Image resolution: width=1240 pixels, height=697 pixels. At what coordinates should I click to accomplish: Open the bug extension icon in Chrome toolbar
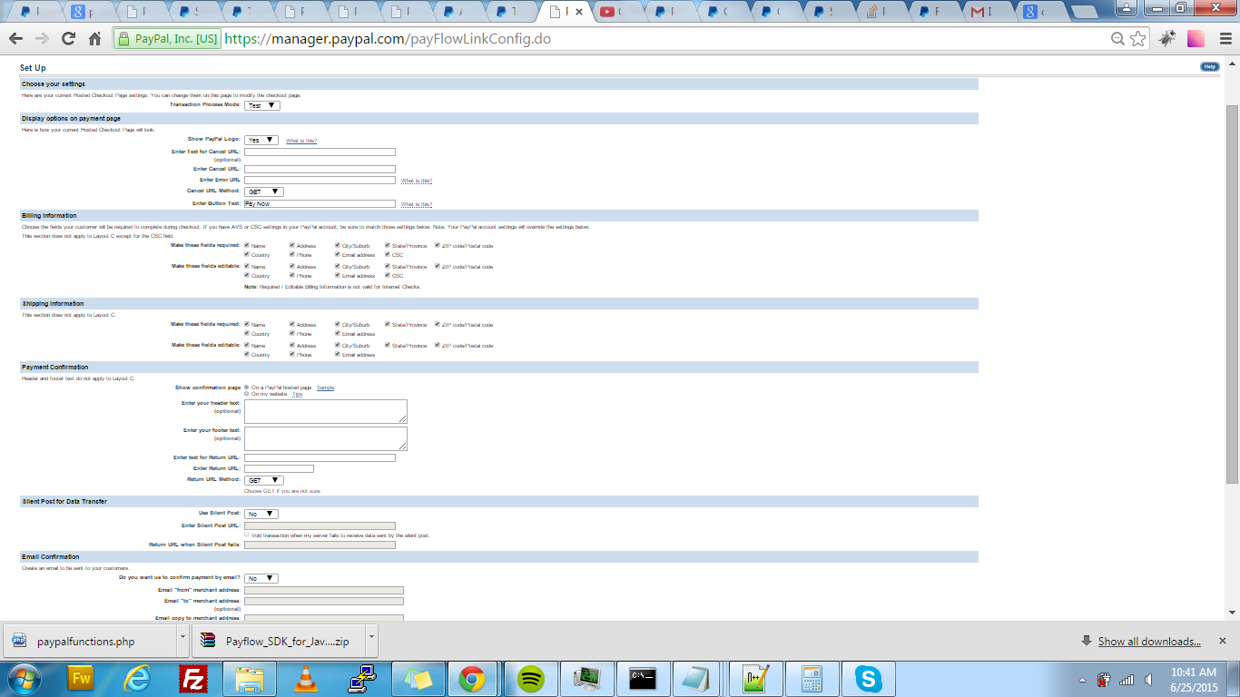[1167, 39]
